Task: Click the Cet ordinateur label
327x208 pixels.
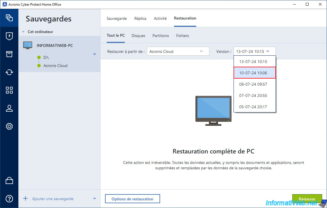Action: click(x=40, y=32)
